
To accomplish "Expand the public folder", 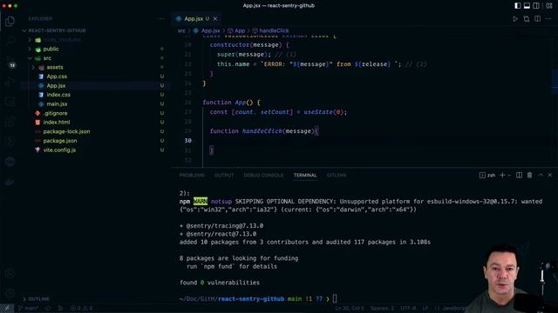I will (30, 49).
